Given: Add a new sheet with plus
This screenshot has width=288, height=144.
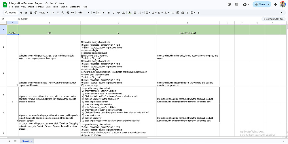Looking at the screenshot, I should point(10,141).
